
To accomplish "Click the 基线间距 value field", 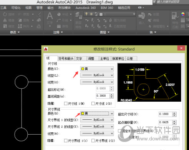I will click(x=103, y=96).
